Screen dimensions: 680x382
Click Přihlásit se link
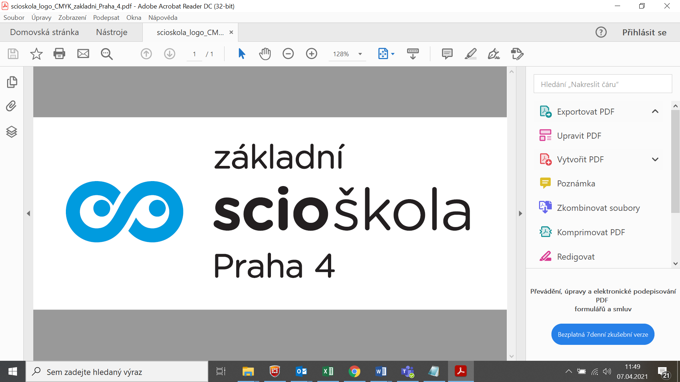[x=644, y=33]
